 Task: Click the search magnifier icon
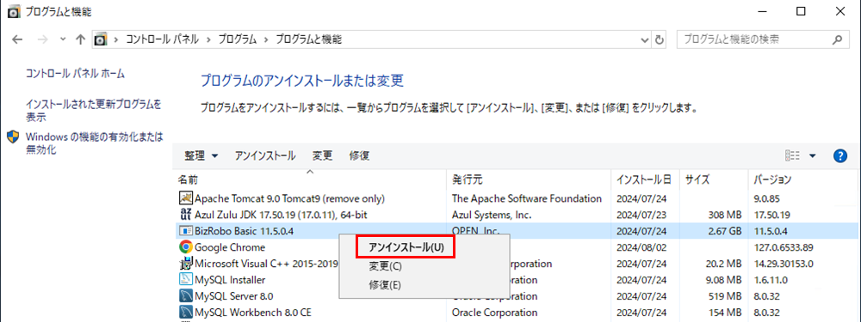(x=838, y=39)
